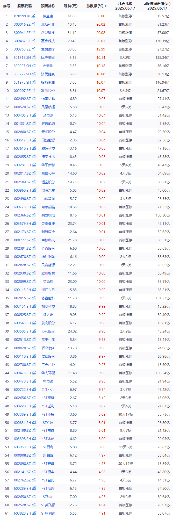
Task: Open stock name link 珠江钢琴
Action: 48,257
